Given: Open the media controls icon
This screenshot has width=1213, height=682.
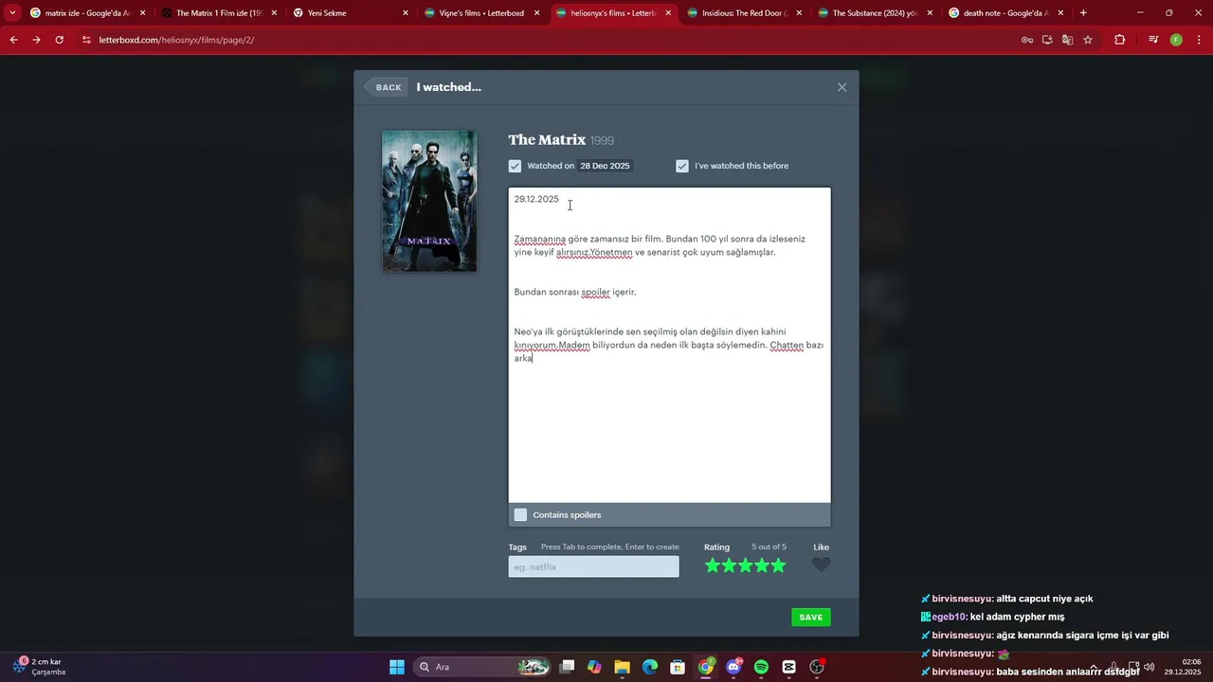Looking at the screenshot, I should [x=1153, y=40].
